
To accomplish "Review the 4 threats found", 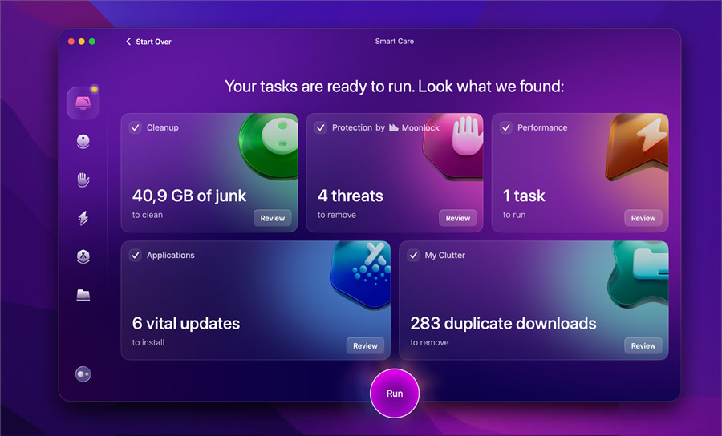I will [458, 218].
